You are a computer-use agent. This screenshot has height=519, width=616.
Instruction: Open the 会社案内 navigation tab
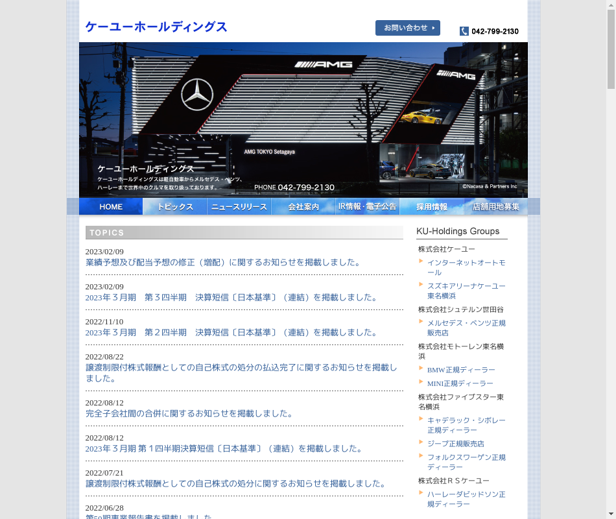click(303, 207)
